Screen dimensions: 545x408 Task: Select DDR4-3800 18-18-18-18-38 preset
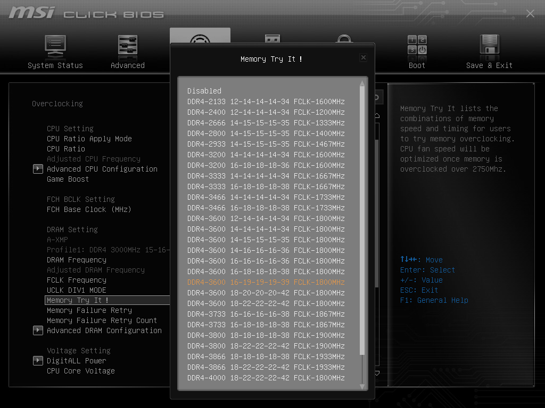[266, 336]
